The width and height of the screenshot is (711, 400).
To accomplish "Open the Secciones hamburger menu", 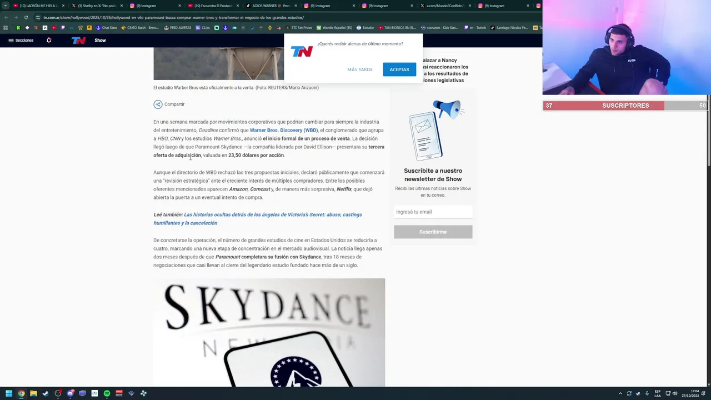I will click(21, 41).
